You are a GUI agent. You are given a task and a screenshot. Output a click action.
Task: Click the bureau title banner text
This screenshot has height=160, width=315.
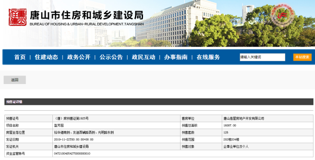(x=86, y=18)
